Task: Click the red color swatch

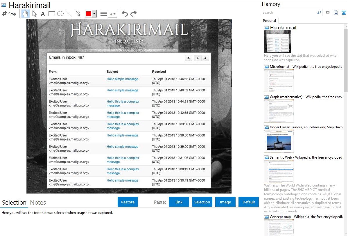Action: click(89, 14)
